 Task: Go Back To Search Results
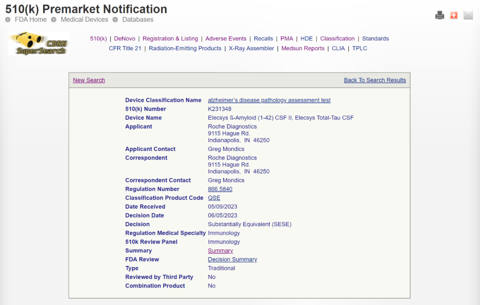tap(375, 80)
